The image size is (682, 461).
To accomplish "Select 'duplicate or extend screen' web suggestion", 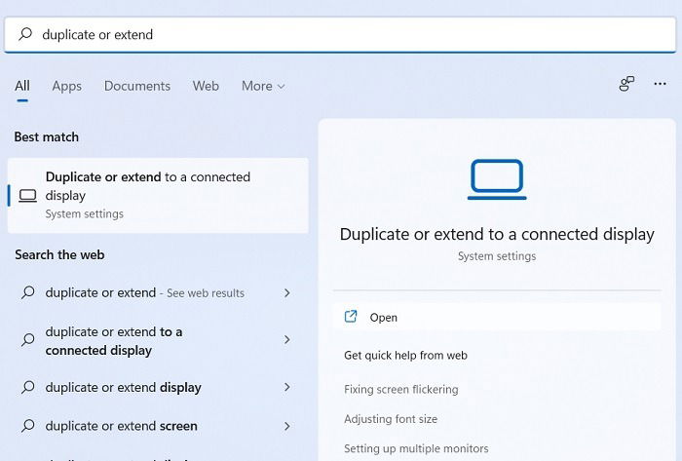I will [158, 426].
